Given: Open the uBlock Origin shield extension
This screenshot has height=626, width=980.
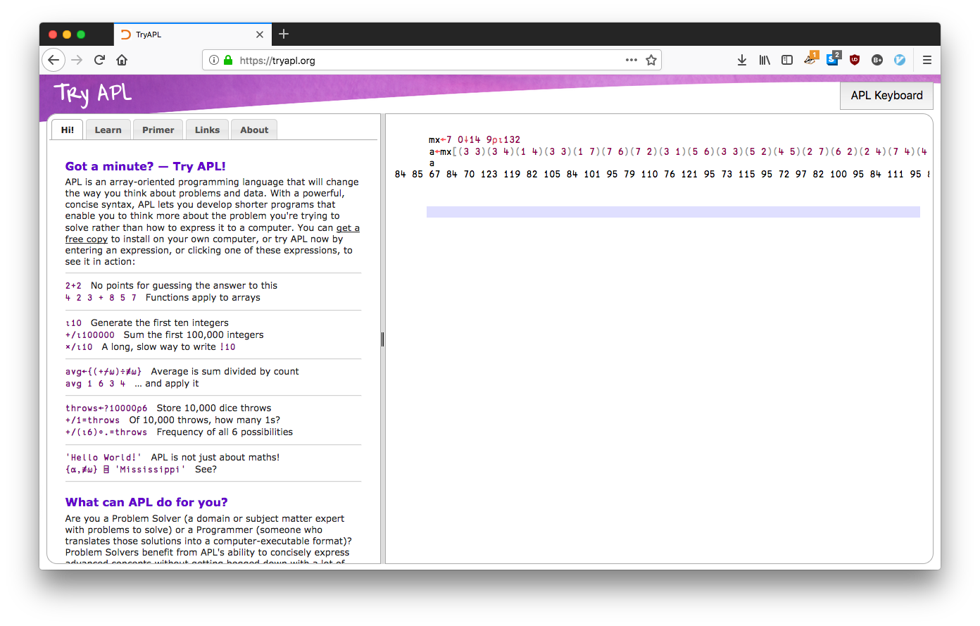Looking at the screenshot, I should click(x=855, y=60).
